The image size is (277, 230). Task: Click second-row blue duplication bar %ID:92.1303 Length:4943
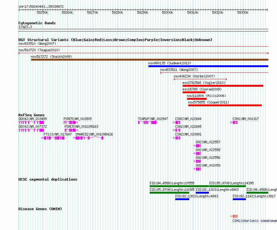coord(202,193)
